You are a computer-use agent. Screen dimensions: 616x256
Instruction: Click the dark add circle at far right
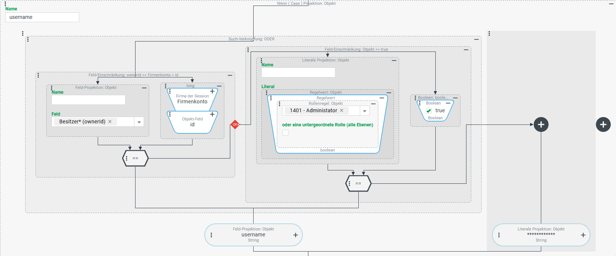click(603, 124)
